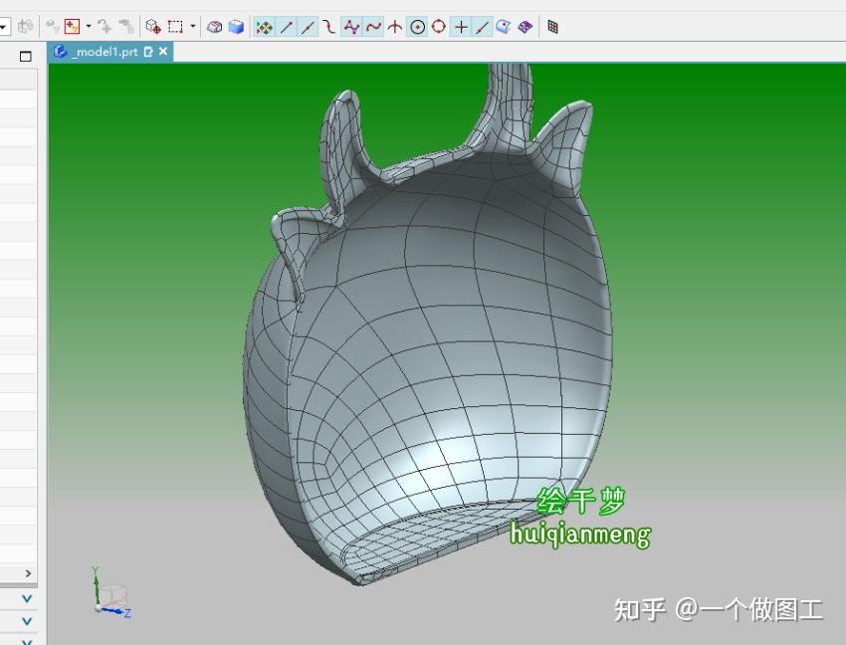This screenshot has width=846, height=645.
Task: Enable Intersection snap (arc crossed by line)
Action: (395, 27)
